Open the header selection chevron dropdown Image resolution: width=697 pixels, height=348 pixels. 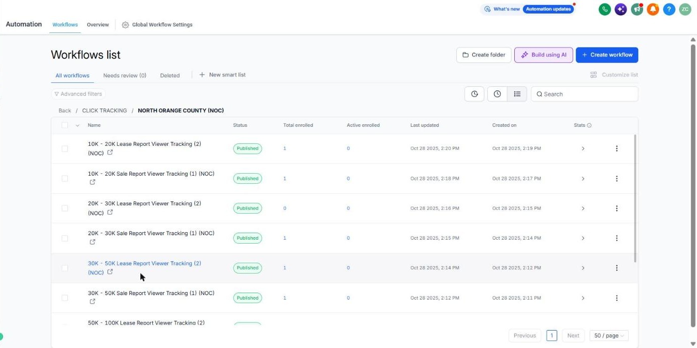[x=77, y=125]
